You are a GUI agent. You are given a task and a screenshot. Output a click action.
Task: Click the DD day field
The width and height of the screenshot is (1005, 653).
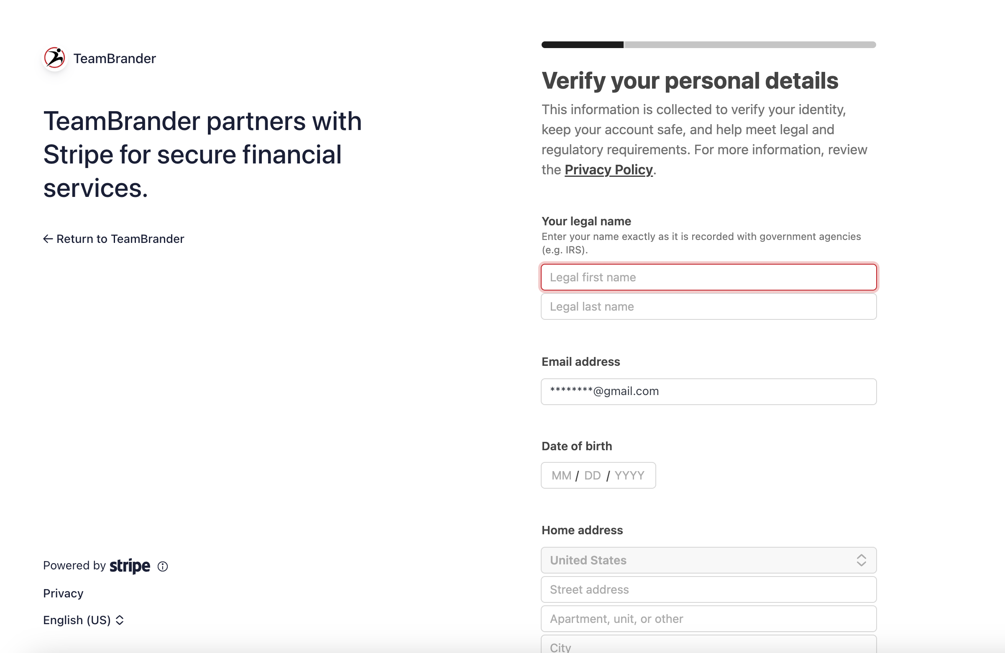click(x=592, y=476)
